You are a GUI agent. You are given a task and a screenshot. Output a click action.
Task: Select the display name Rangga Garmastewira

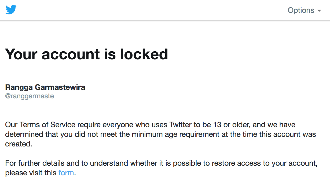[45, 87]
